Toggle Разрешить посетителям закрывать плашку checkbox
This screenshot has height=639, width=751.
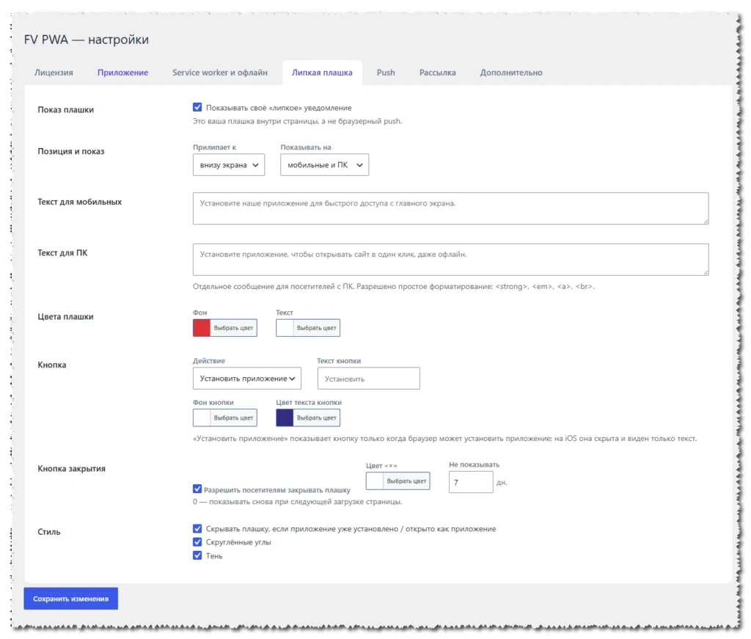(197, 489)
